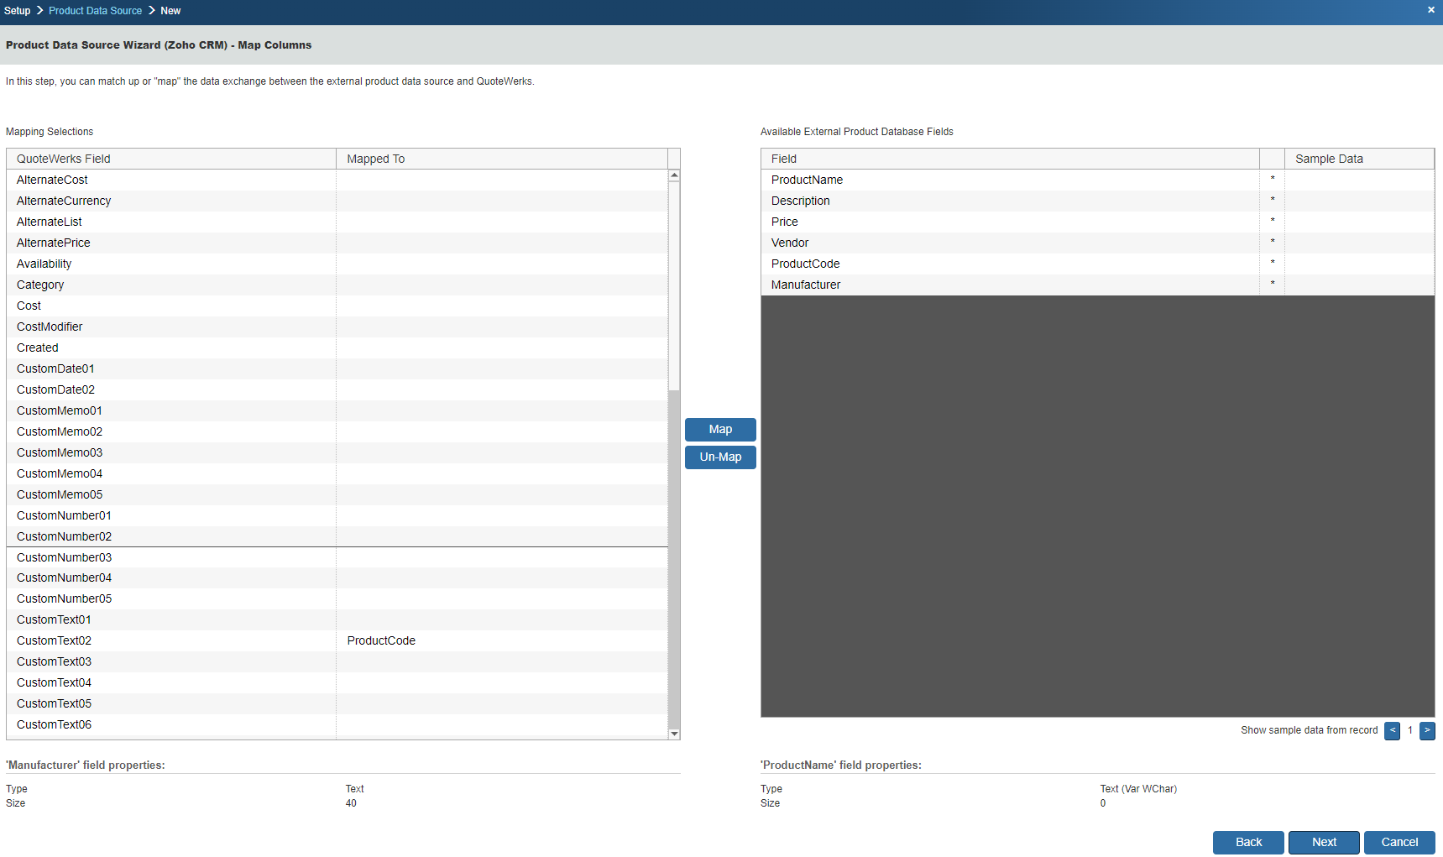The width and height of the screenshot is (1443, 857).
Task: Return to previous step with Back
Action: click(1248, 842)
